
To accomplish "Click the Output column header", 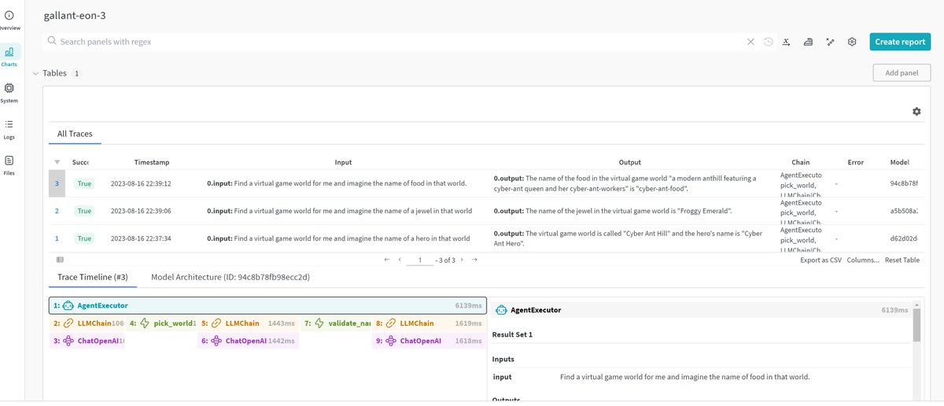I will 629,163.
